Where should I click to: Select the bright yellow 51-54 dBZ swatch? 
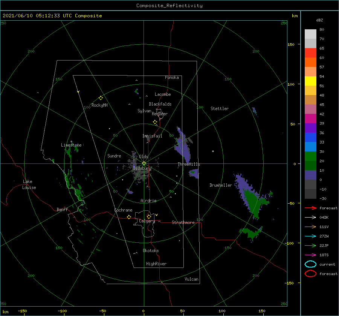coord(310,81)
